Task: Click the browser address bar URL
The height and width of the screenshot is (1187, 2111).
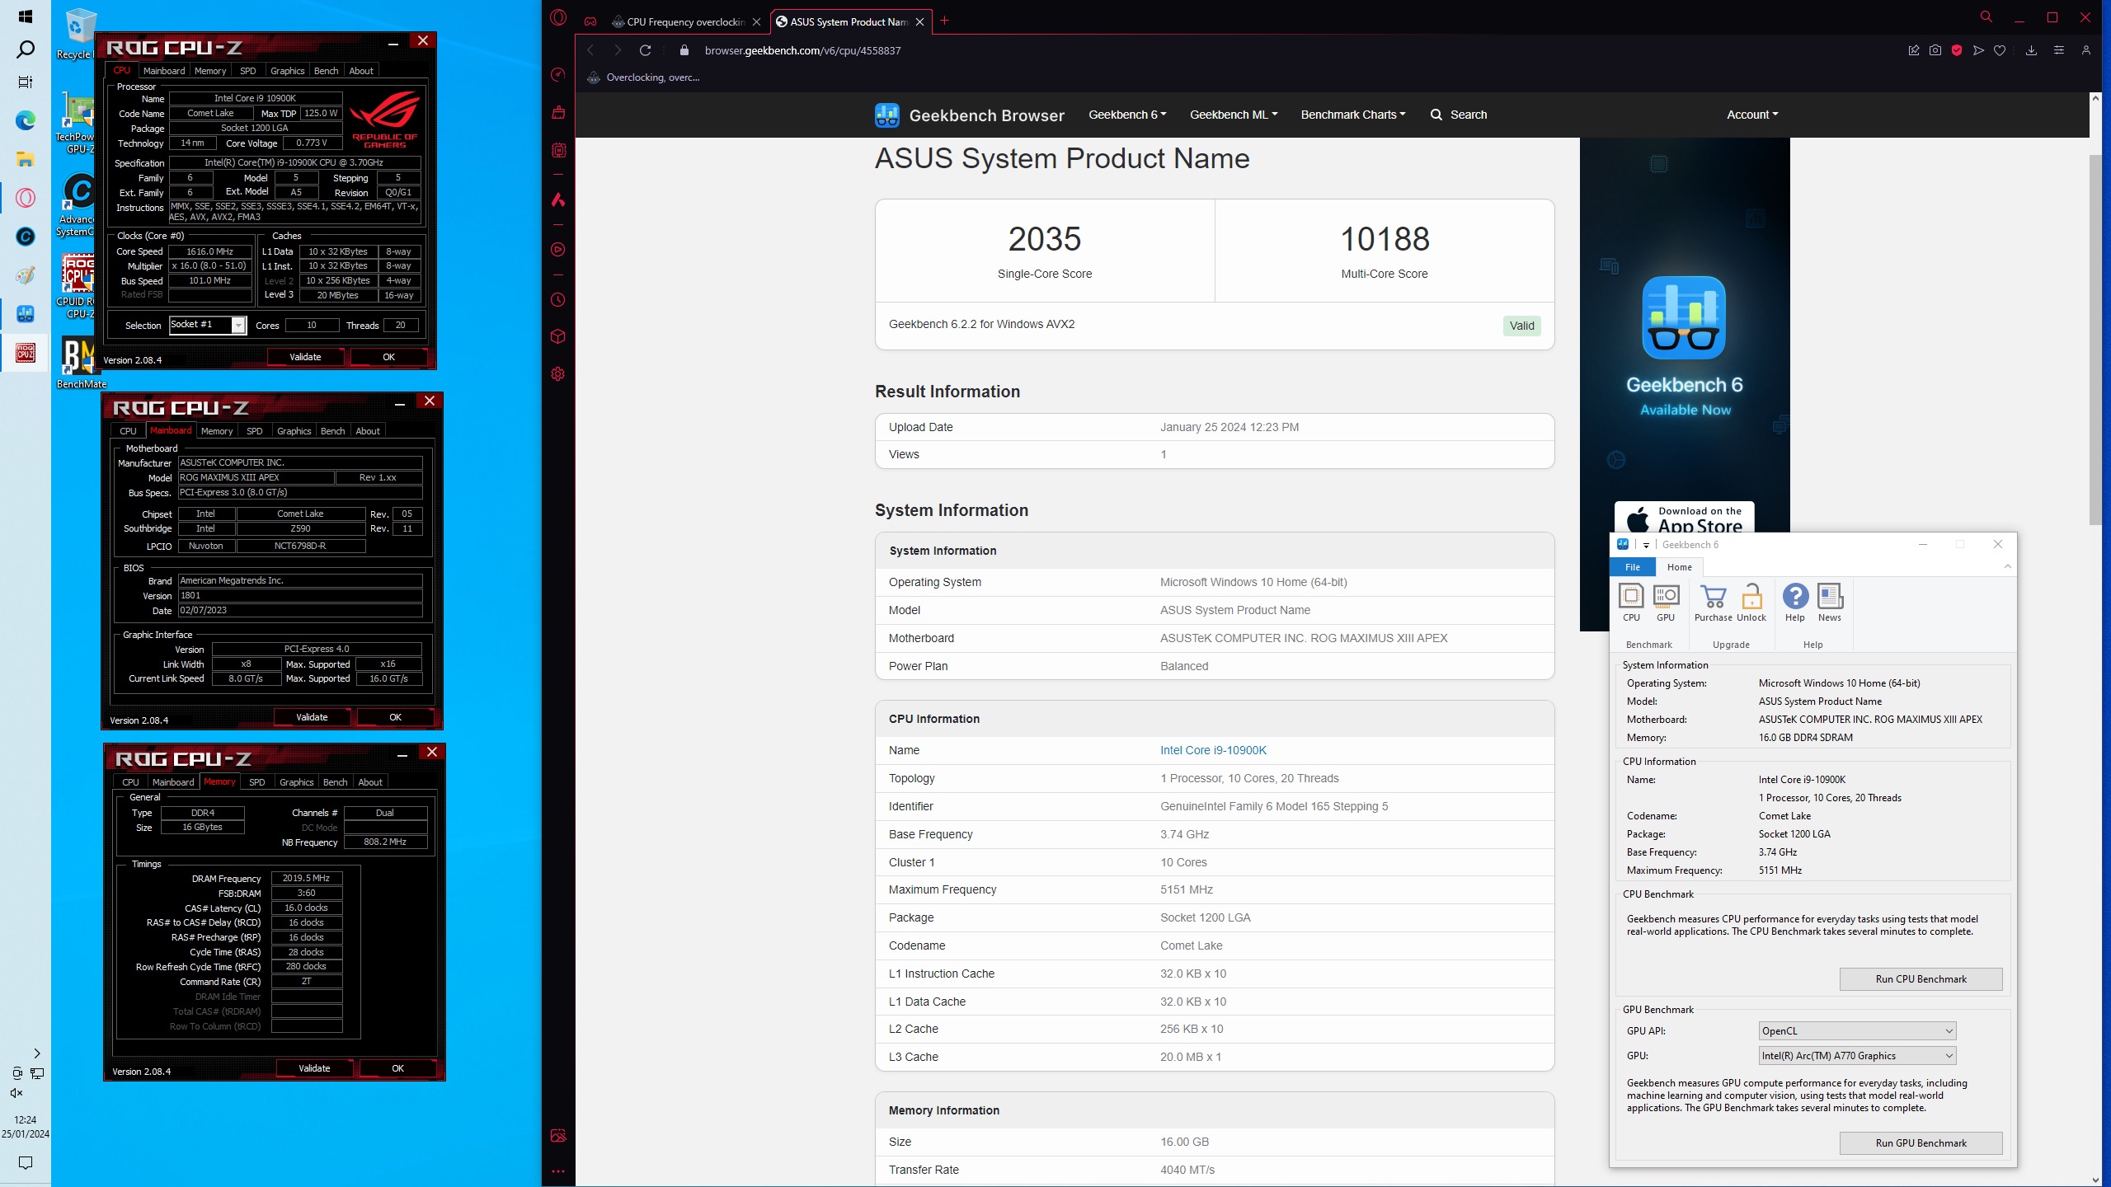Action: pyautogui.click(x=802, y=50)
